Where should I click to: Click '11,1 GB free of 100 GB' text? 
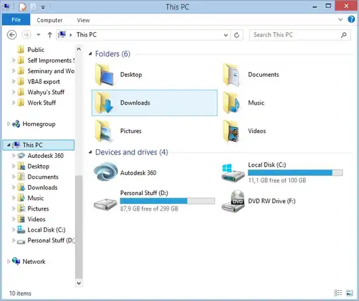click(277, 180)
